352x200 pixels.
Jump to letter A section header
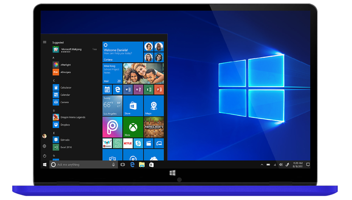coord(53,58)
